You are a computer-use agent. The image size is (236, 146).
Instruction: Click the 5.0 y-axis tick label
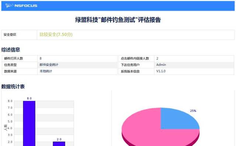coord(10,121)
